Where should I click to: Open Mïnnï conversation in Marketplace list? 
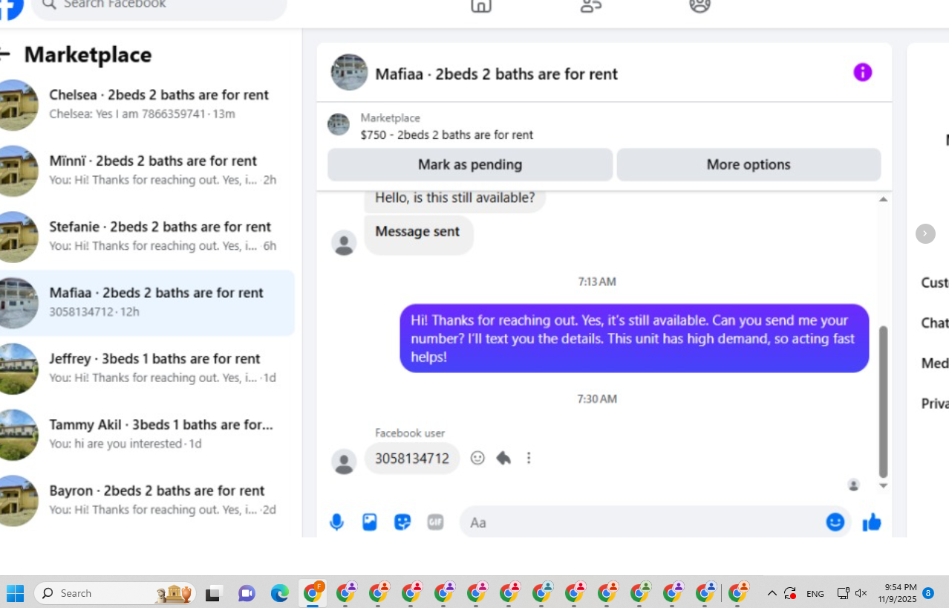(x=147, y=171)
